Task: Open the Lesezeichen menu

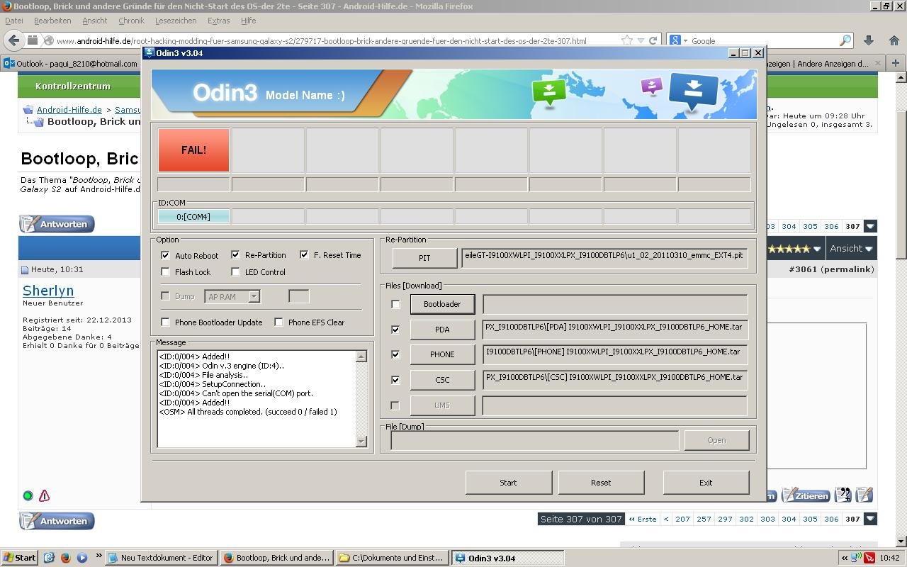Action: coord(176,21)
